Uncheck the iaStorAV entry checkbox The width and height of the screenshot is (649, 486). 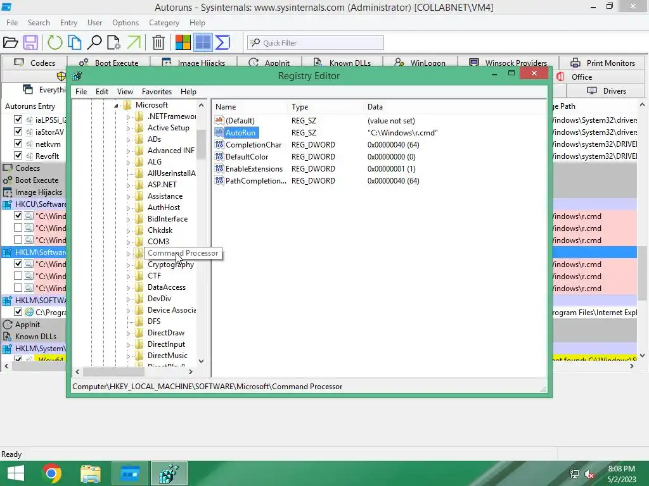18,132
